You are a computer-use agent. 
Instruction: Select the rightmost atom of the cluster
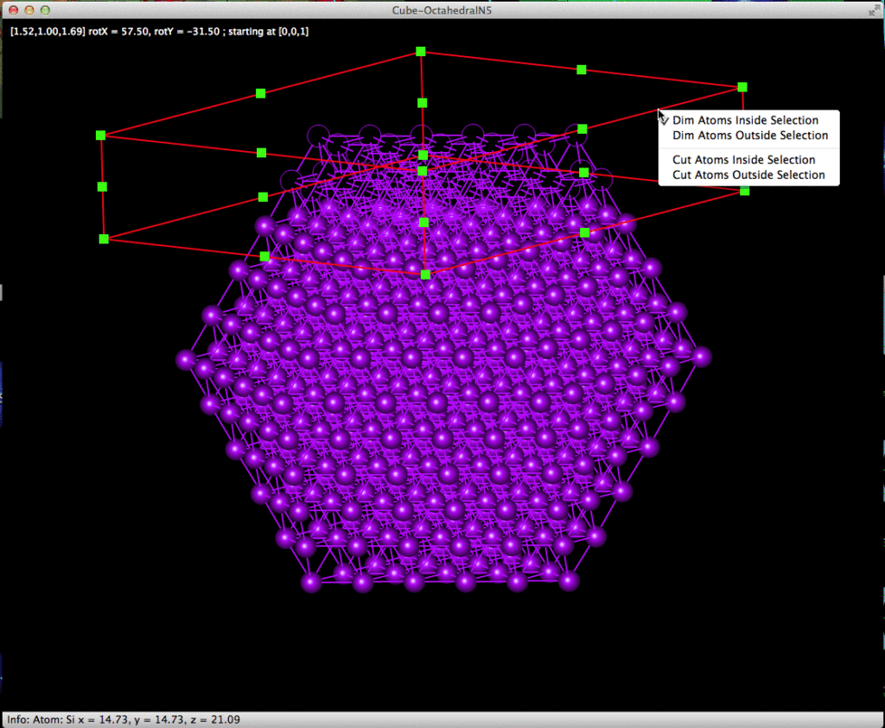pos(701,356)
